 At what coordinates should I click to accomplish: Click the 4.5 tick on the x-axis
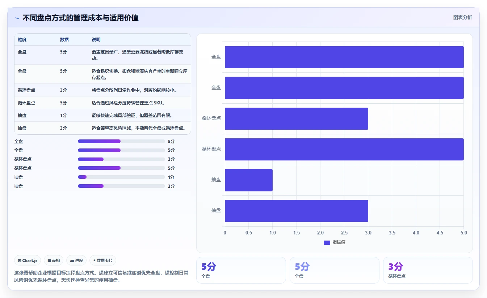click(x=440, y=233)
